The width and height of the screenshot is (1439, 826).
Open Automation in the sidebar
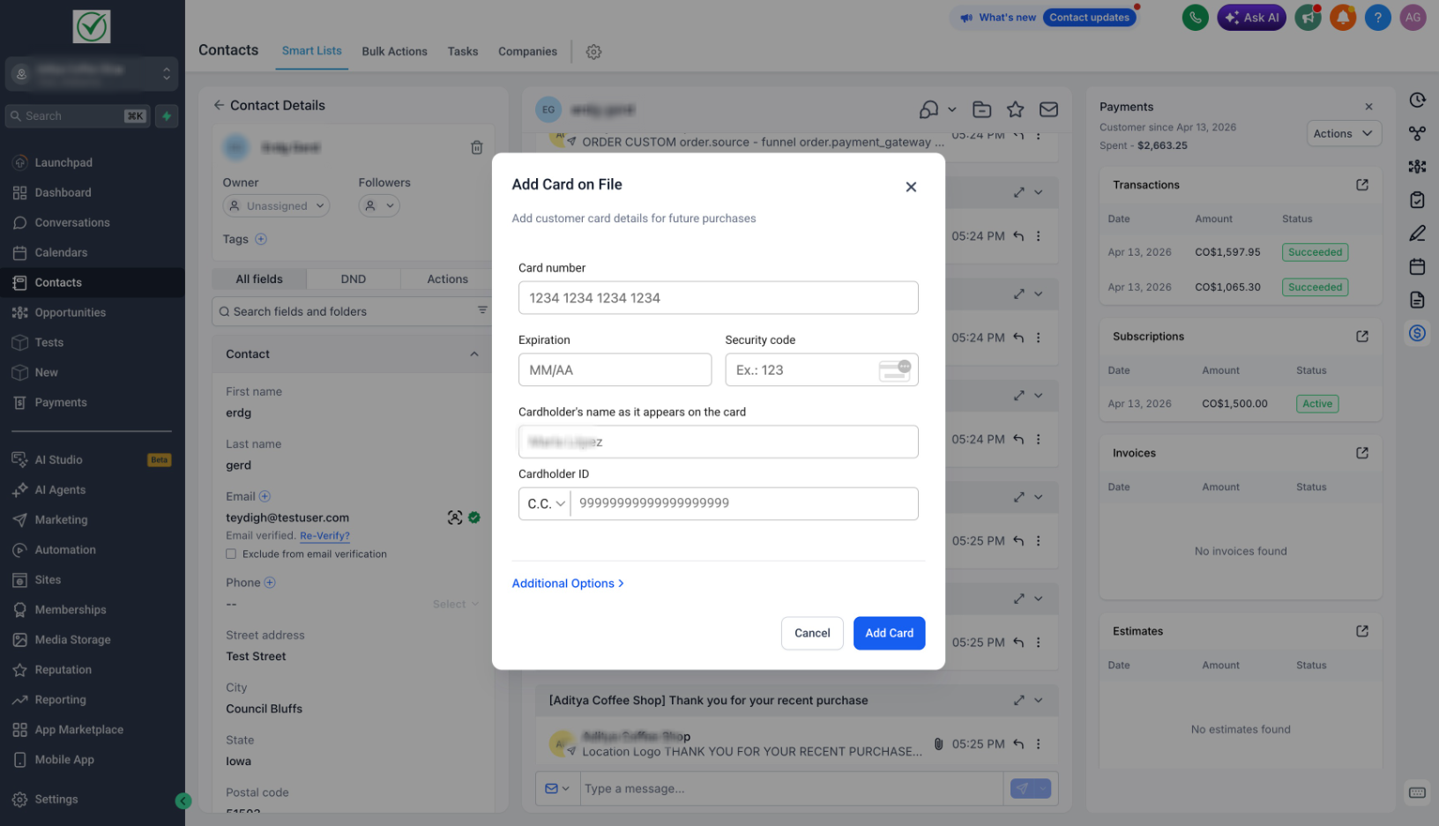tap(65, 550)
